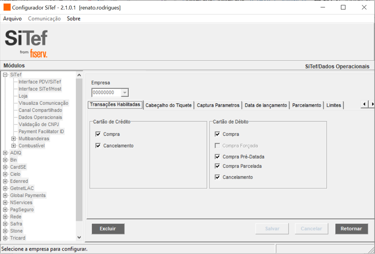
Task: Switch to Cabeçalho do Tiquete tab
Action: 169,105
